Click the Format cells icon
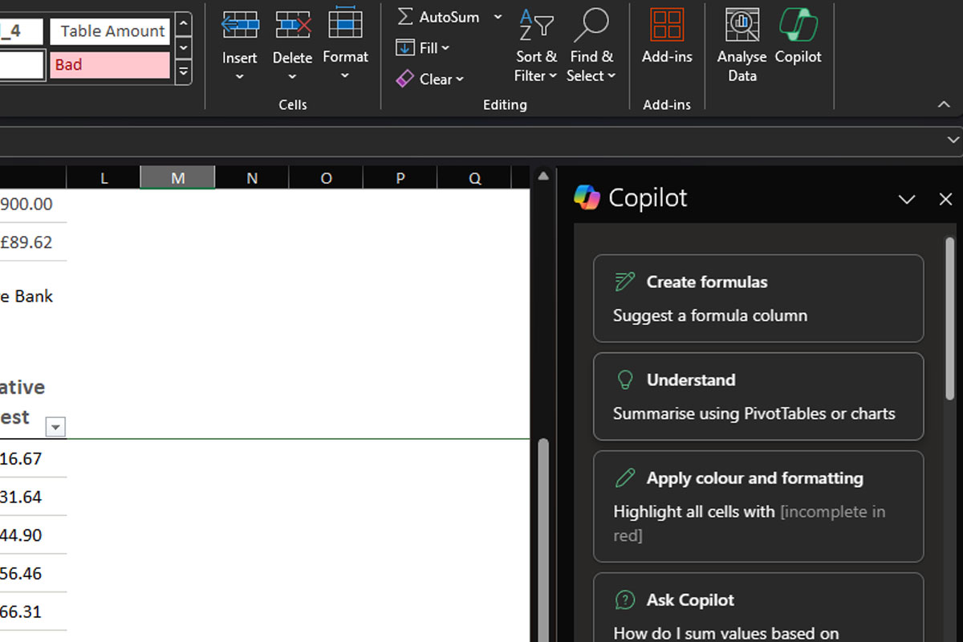 coord(345,22)
